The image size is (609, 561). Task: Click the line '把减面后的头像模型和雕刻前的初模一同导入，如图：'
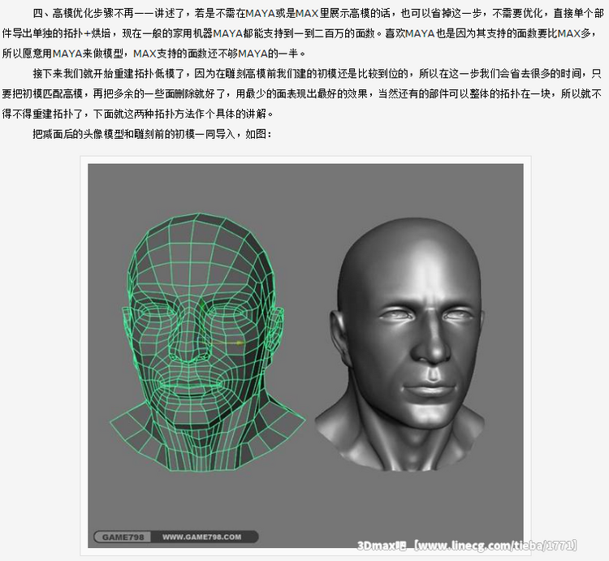click(x=153, y=134)
